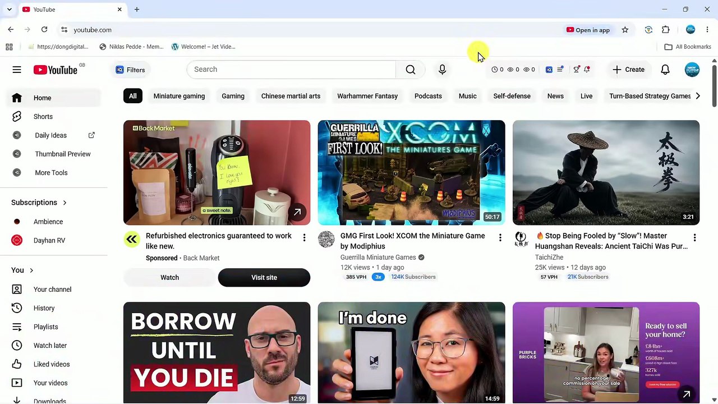Open more options for the TaiChi video
This screenshot has width=718, height=404.
click(x=694, y=238)
